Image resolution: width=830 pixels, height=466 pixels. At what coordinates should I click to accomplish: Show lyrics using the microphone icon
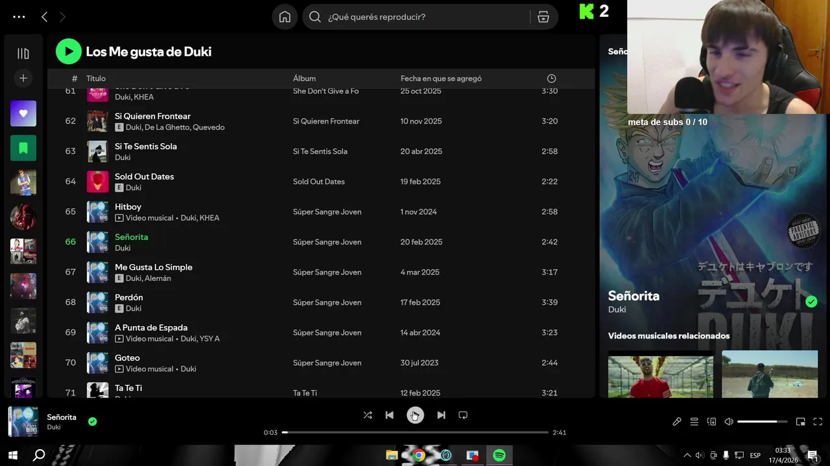click(677, 421)
